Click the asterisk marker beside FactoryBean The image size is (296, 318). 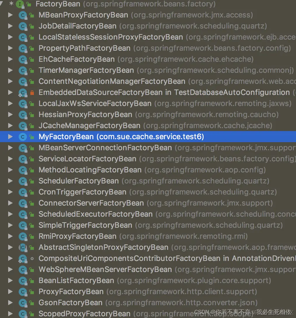[x=11, y=3]
